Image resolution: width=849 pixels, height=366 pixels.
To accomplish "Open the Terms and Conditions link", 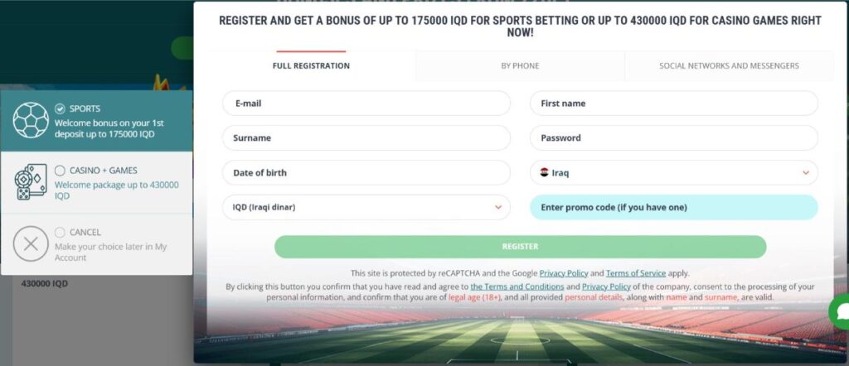I will (x=517, y=287).
